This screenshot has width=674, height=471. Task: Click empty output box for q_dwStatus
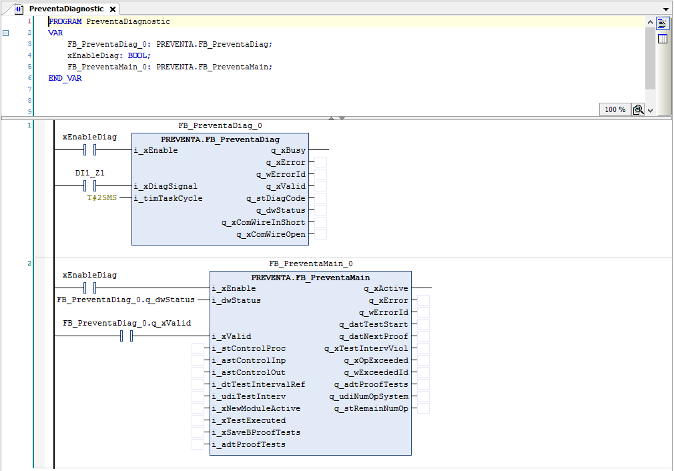pos(321,210)
